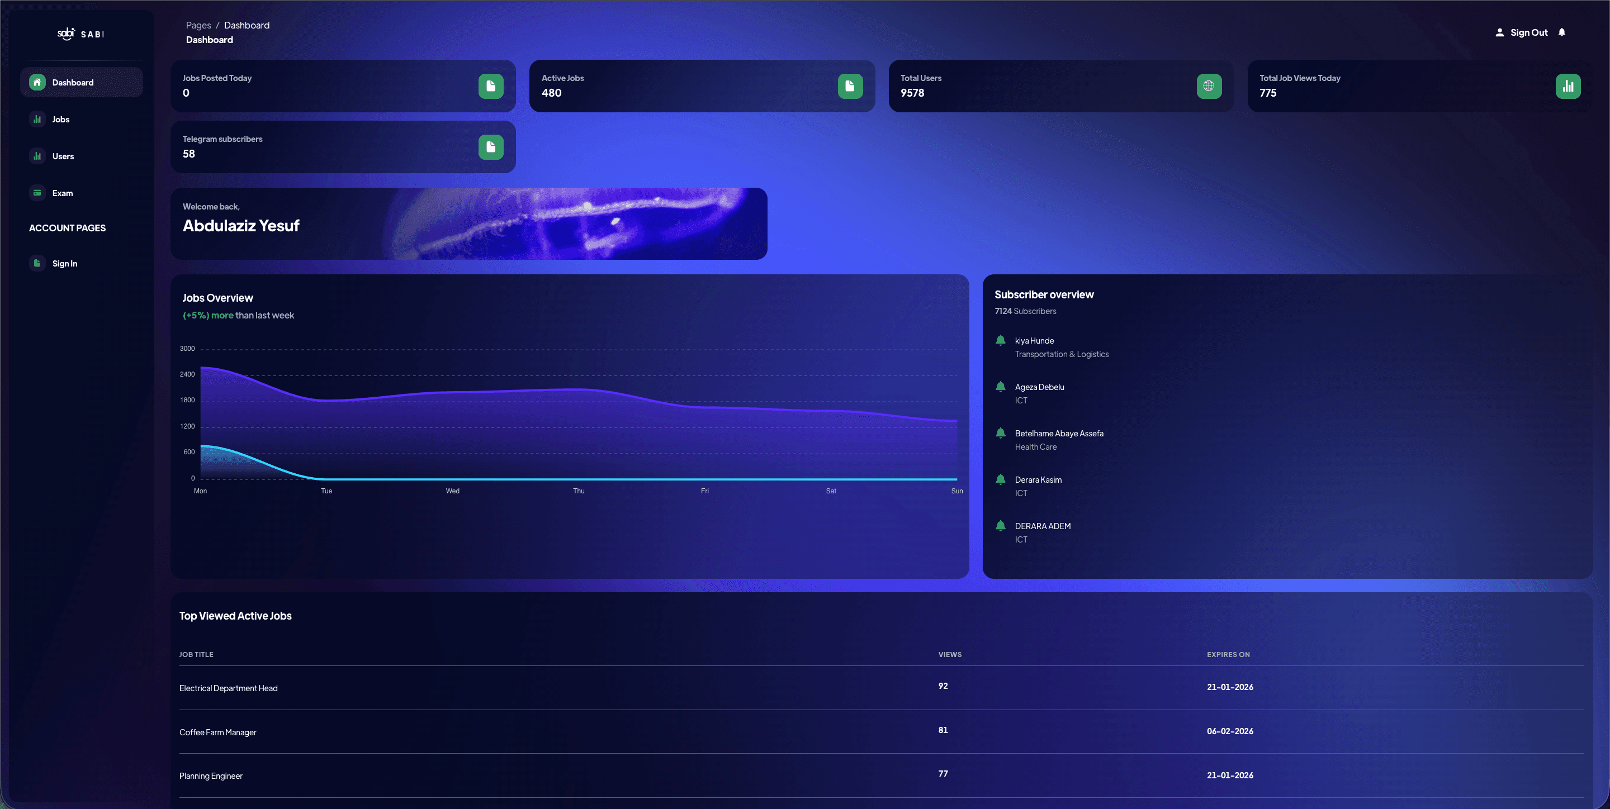Click the Coffee Farm Manager job title
Viewport: 1610px width, 809px height.
tap(217, 732)
